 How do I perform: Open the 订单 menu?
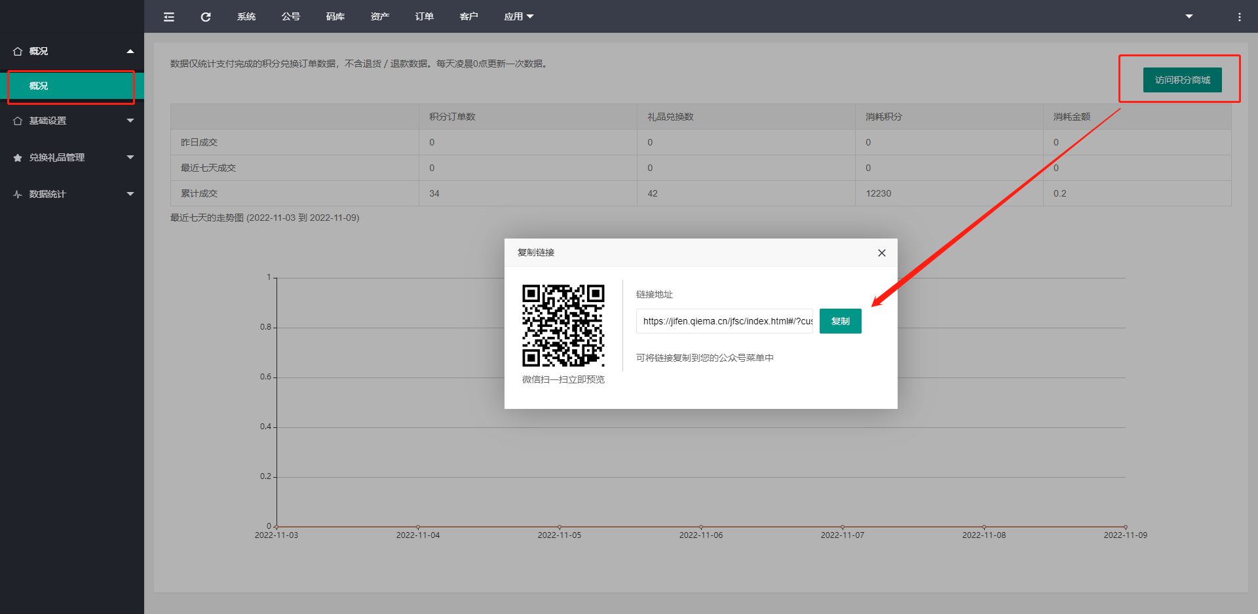pyautogui.click(x=425, y=16)
